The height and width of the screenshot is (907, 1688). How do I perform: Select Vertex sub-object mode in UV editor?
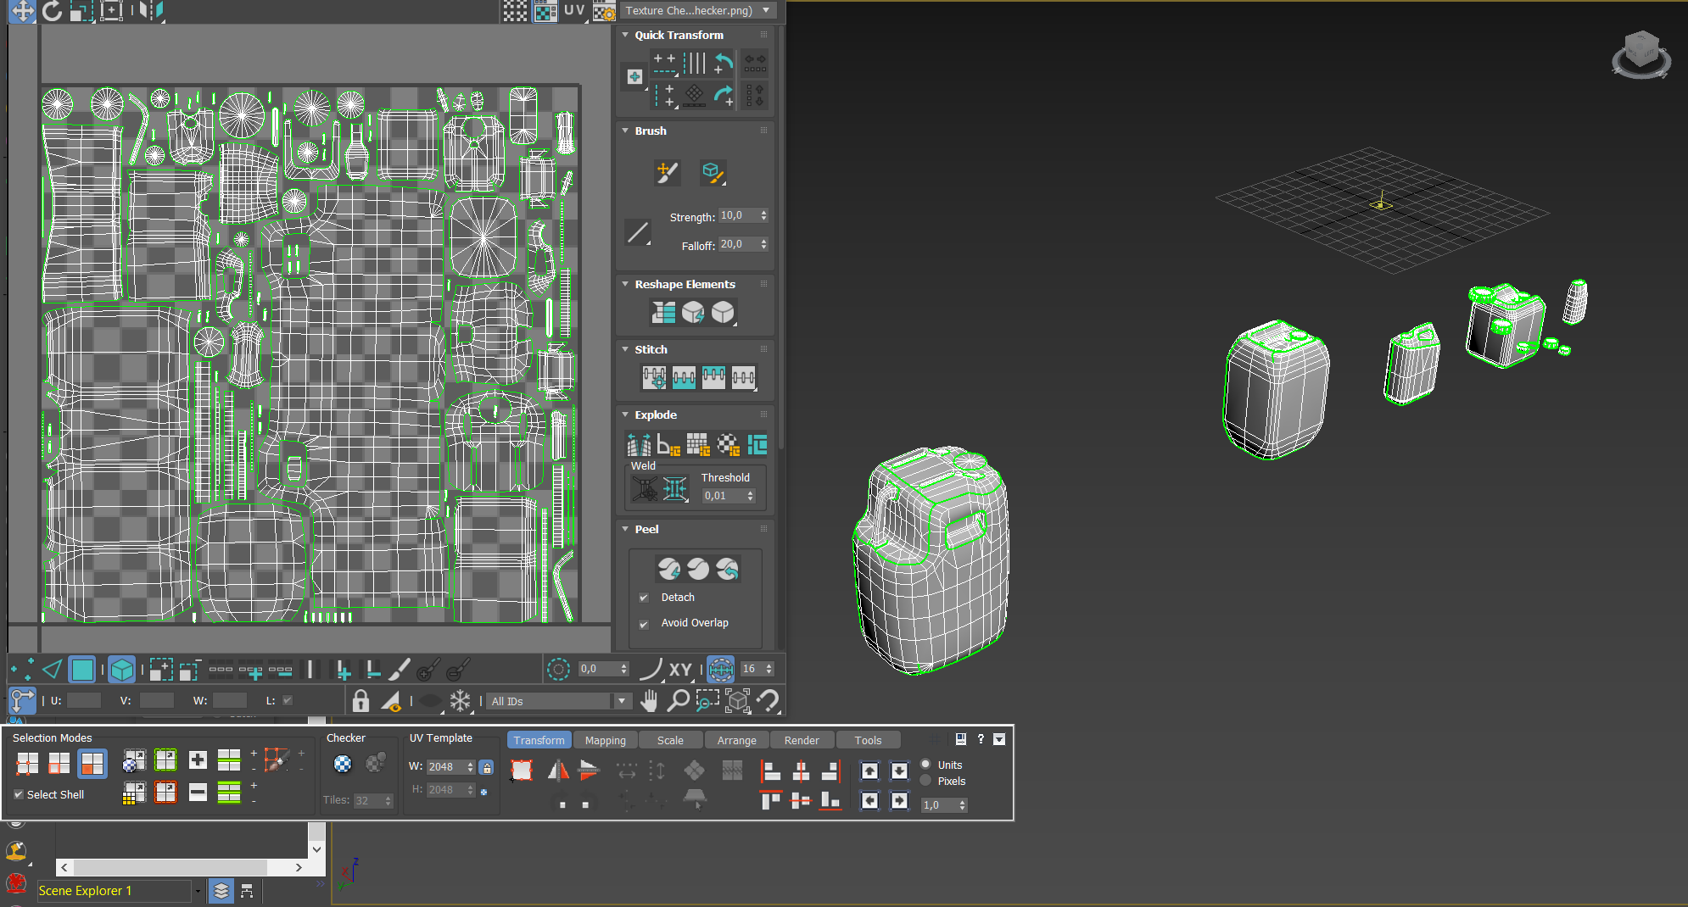[22, 670]
